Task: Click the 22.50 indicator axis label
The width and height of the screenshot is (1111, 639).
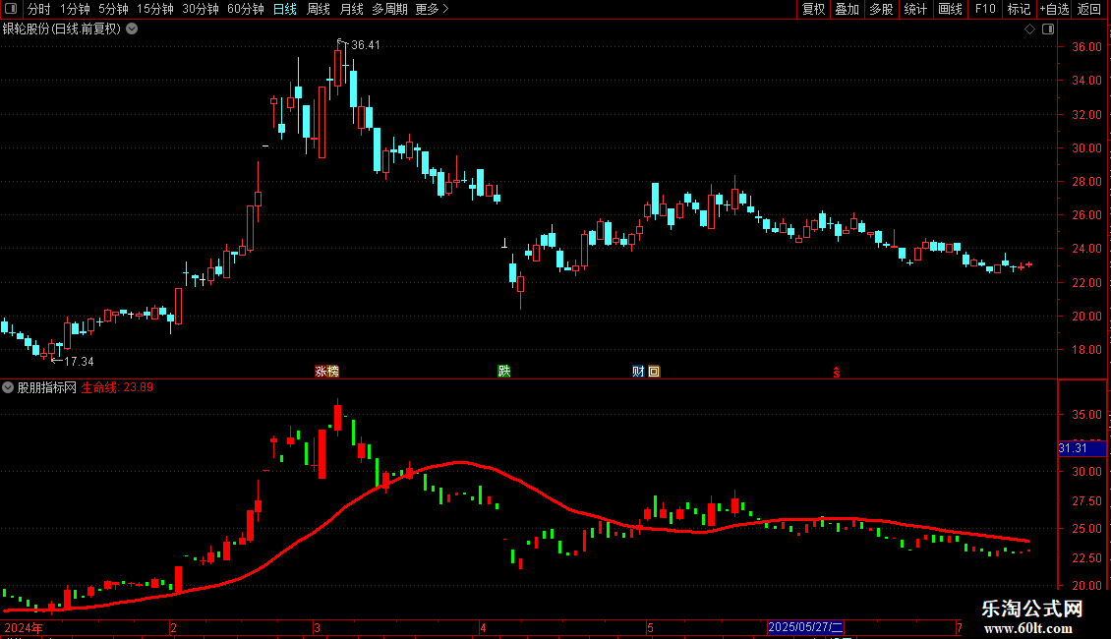Action: pyautogui.click(x=1086, y=558)
